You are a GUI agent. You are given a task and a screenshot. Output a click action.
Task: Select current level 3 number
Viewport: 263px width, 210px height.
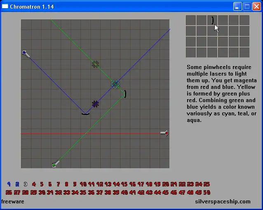(26, 184)
